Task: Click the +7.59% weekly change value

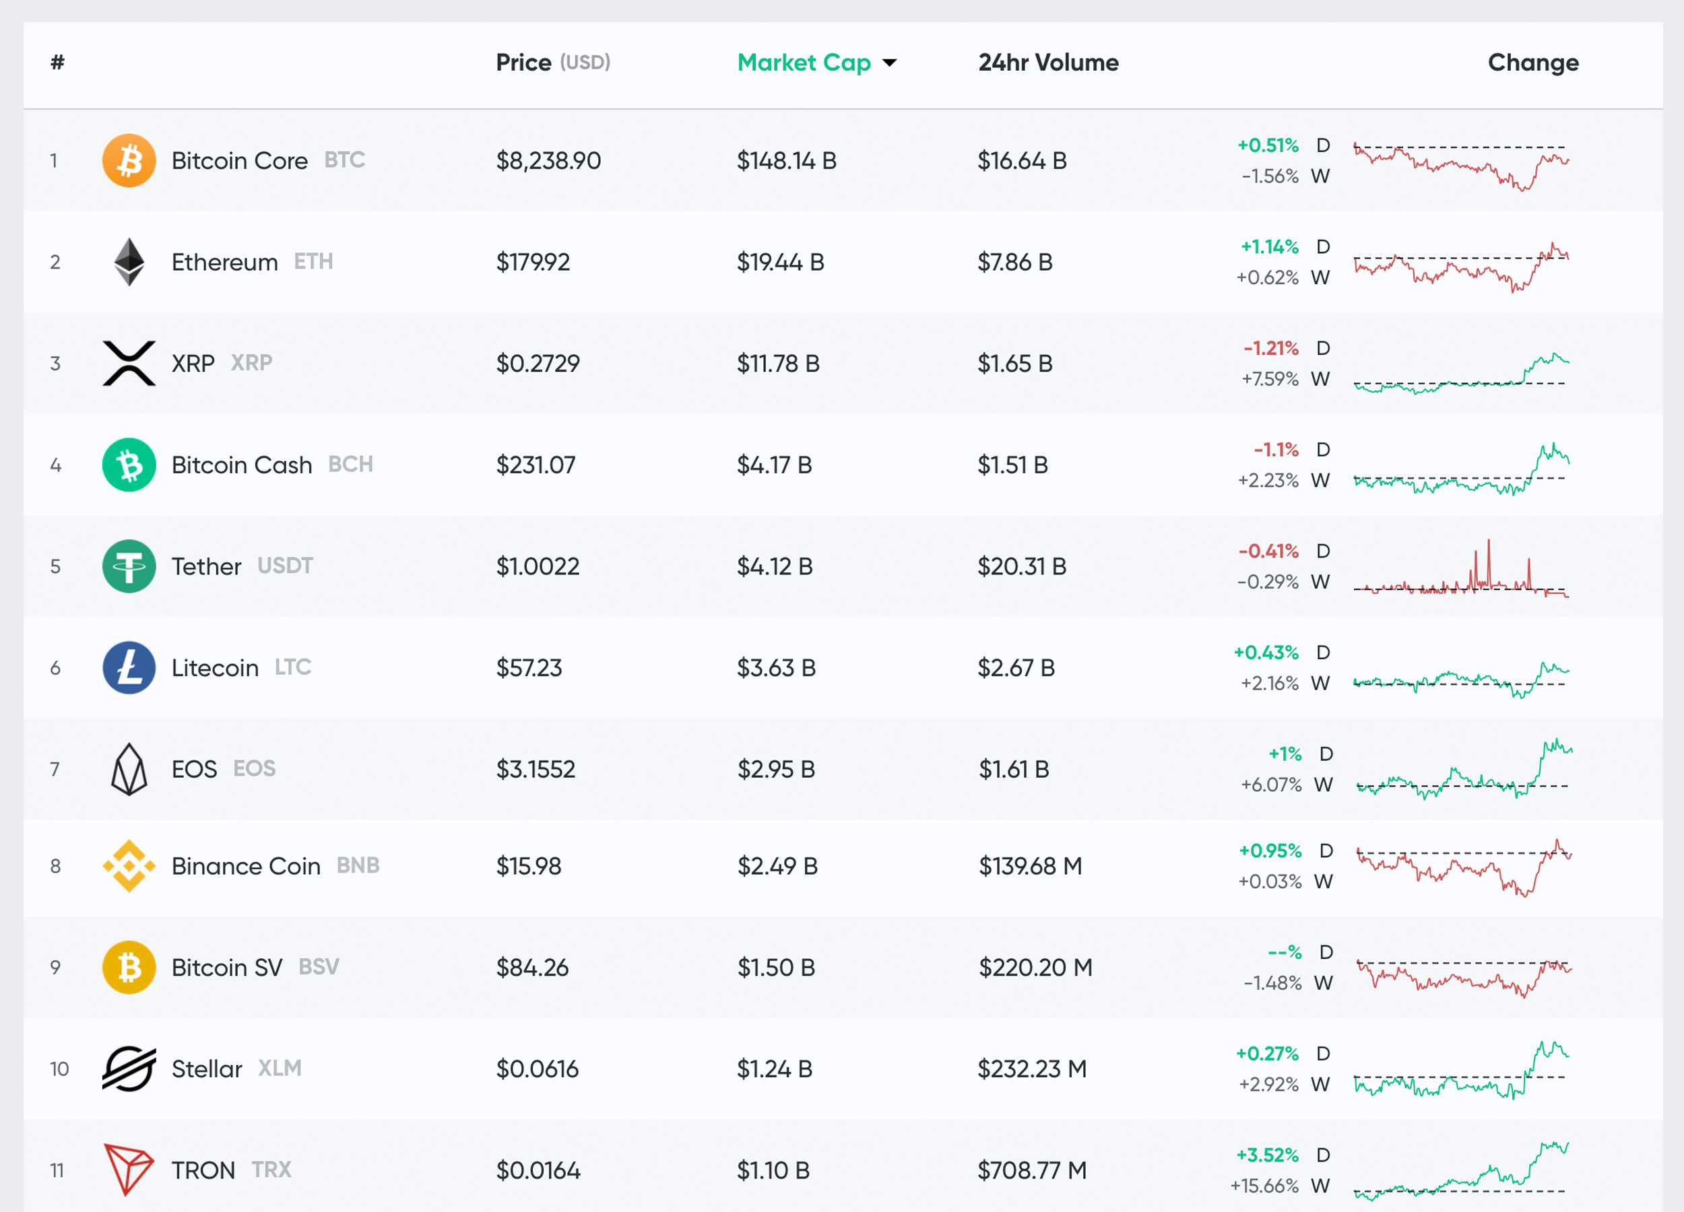Action: 1270,379
